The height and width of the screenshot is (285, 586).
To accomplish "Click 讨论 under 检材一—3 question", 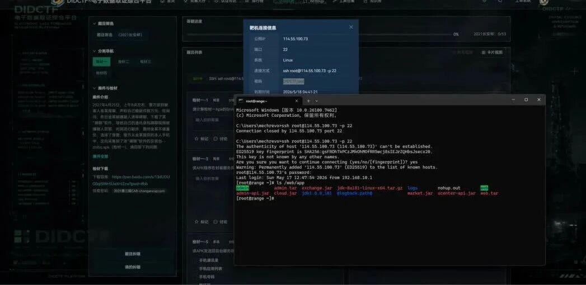I will tap(221, 222).
